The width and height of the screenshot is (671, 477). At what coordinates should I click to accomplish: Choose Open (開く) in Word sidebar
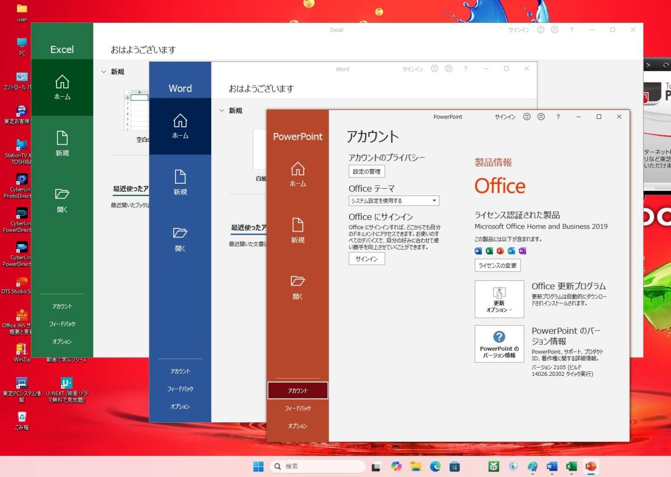[x=180, y=238]
